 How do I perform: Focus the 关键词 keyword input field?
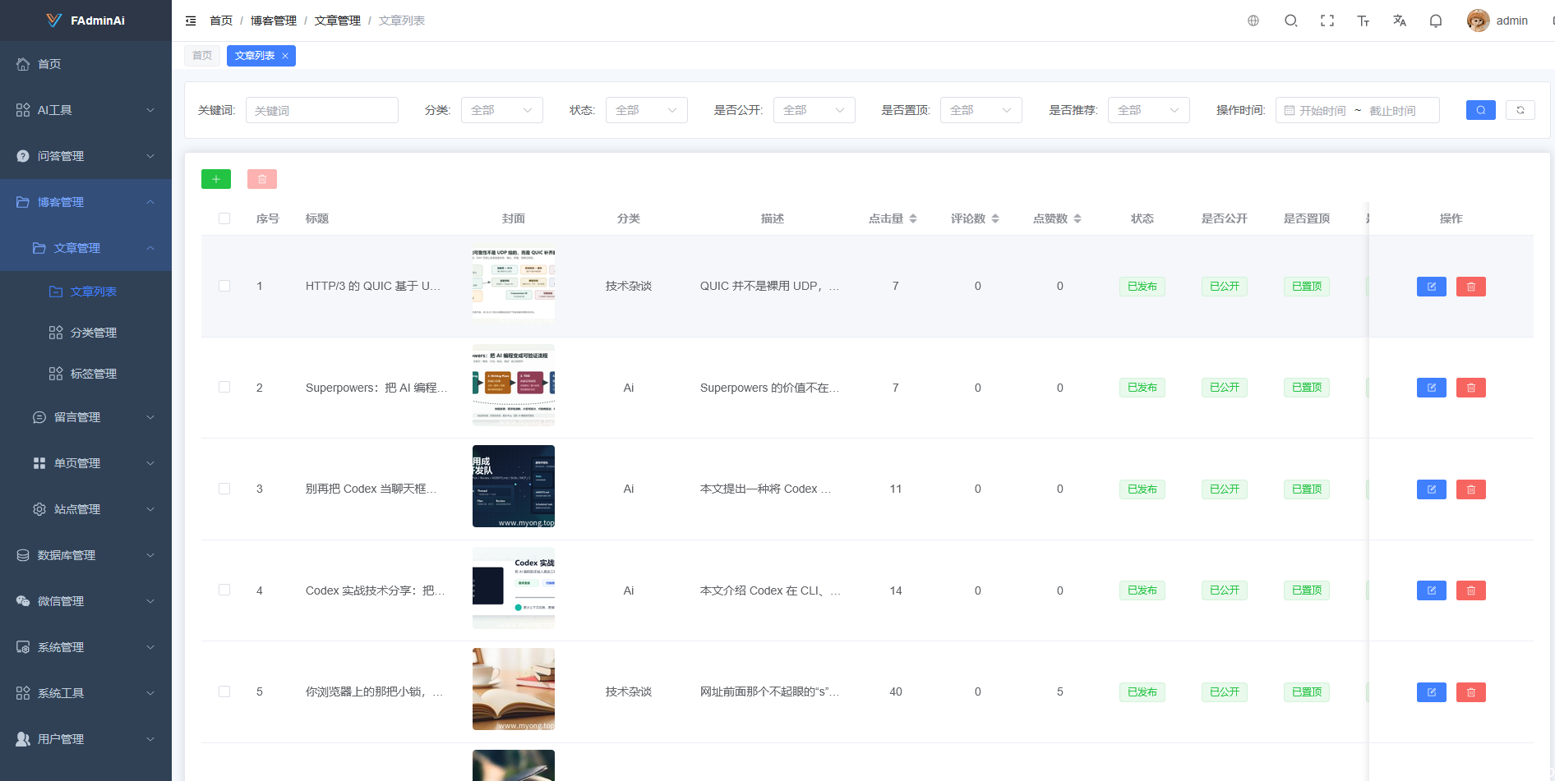322,110
